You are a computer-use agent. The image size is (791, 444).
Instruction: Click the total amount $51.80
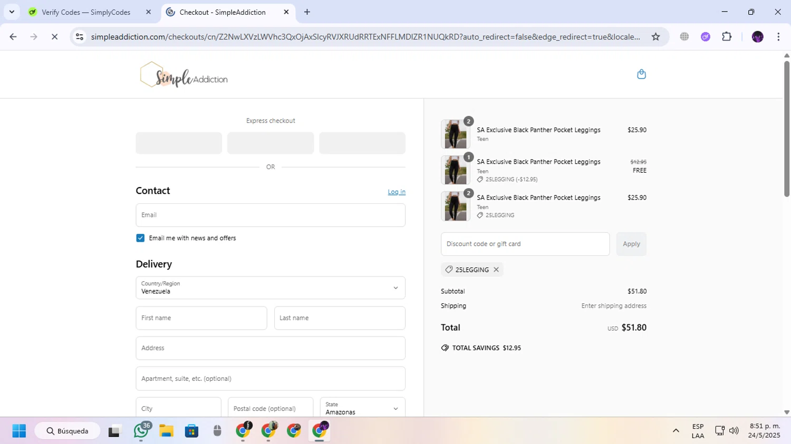[x=634, y=328]
